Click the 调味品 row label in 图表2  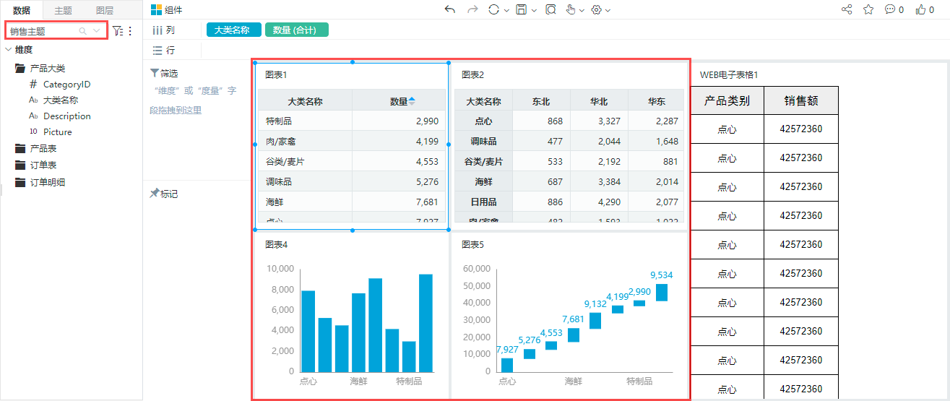coord(483,142)
